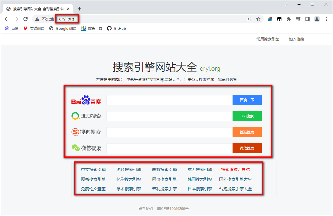Open the 免费论文查重 link
Image resolution: width=333 pixels, height=216 pixels.
tap(93, 189)
